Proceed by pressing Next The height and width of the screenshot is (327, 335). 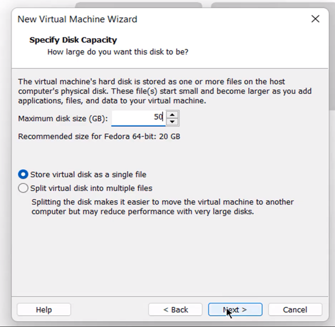click(x=235, y=309)
